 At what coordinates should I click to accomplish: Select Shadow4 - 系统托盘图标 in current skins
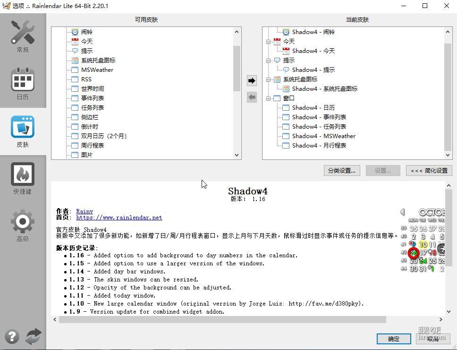[x=325, y=89]
